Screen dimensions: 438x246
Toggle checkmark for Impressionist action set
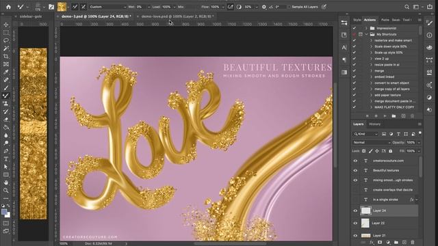pos(355,28)
